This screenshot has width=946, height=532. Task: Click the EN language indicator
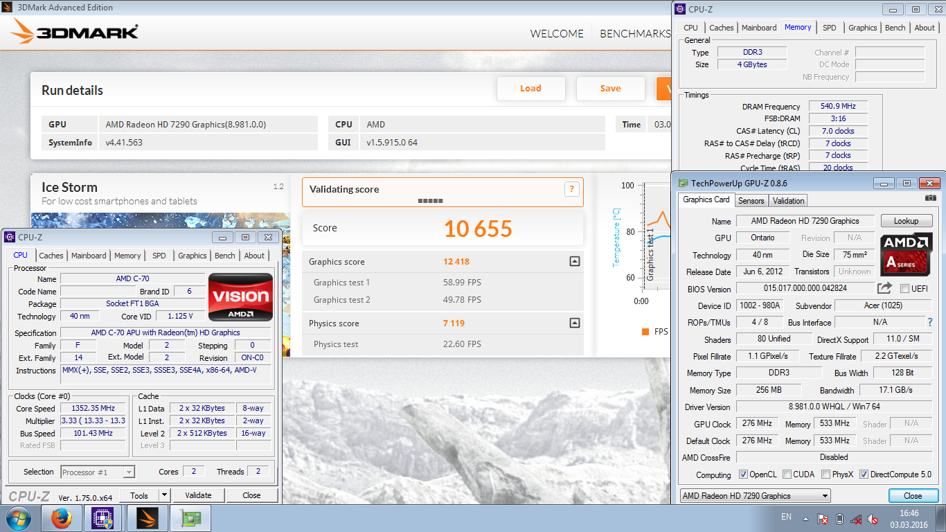pos(786,517)
